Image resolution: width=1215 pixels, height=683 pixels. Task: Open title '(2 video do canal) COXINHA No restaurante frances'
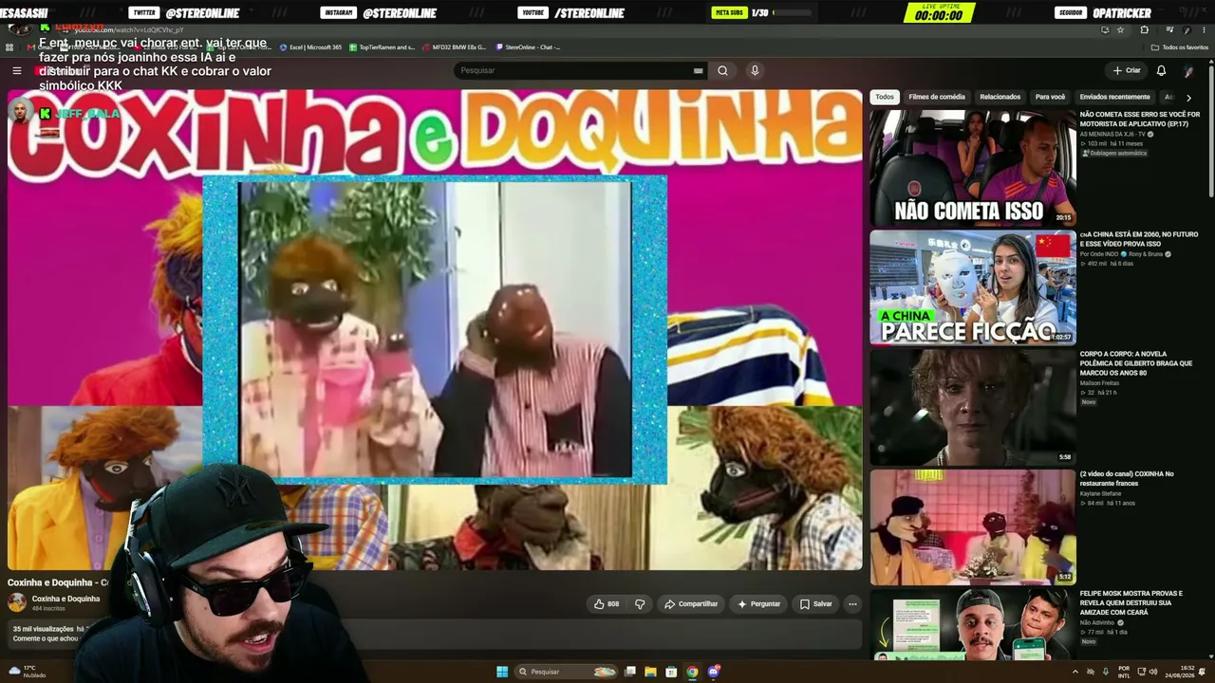(1127, 478)
